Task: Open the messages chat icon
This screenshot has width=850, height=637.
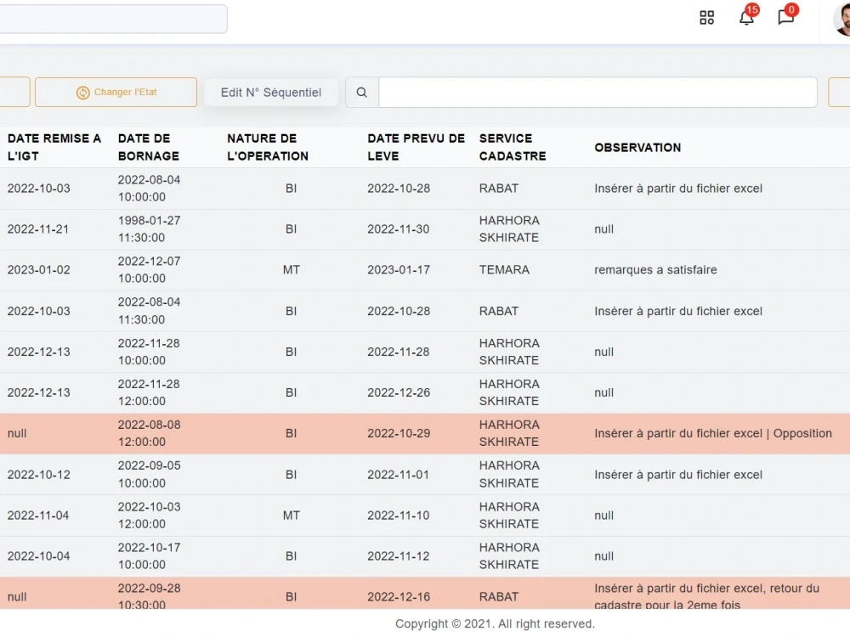Action: pyautogui.click(x=786, y=16)
